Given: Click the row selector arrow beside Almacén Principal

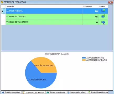Looking at the screenshot, I should (3, 11).
